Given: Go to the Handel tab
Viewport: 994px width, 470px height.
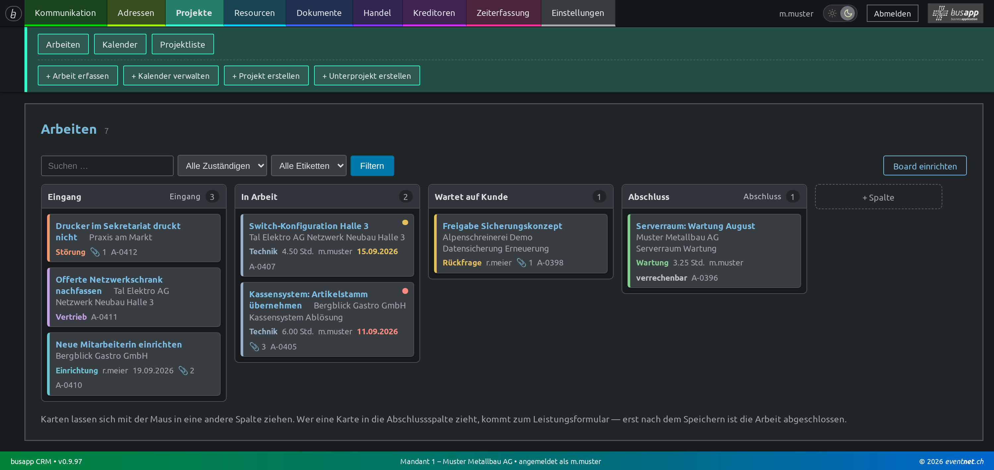Looking at the screenshot, I should pyautogui.click(x=377, y=13).
